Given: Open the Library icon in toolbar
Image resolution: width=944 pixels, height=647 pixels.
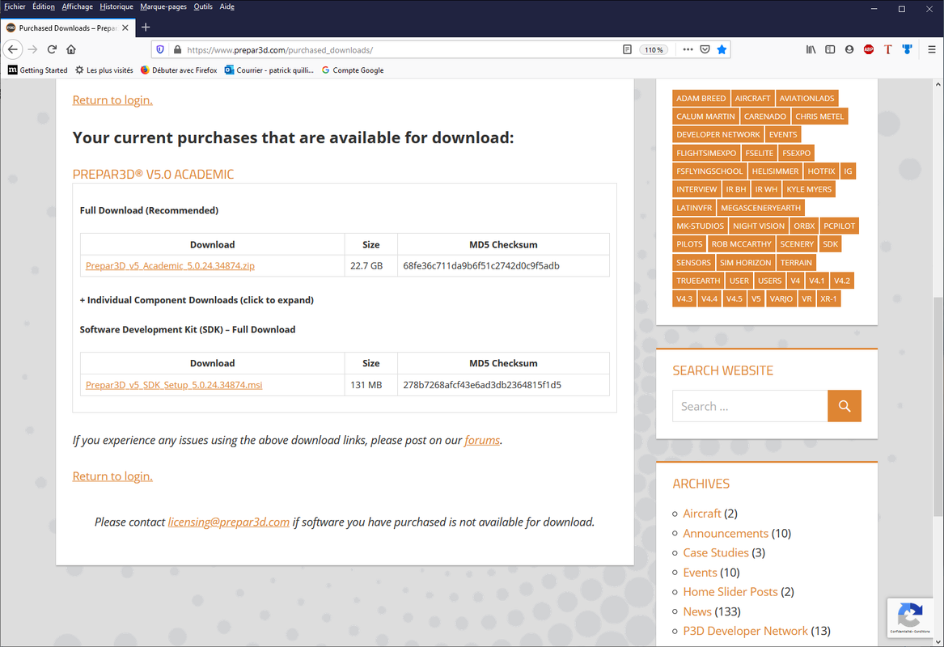Looking at the screenshot, I should (x=811, y=49).
